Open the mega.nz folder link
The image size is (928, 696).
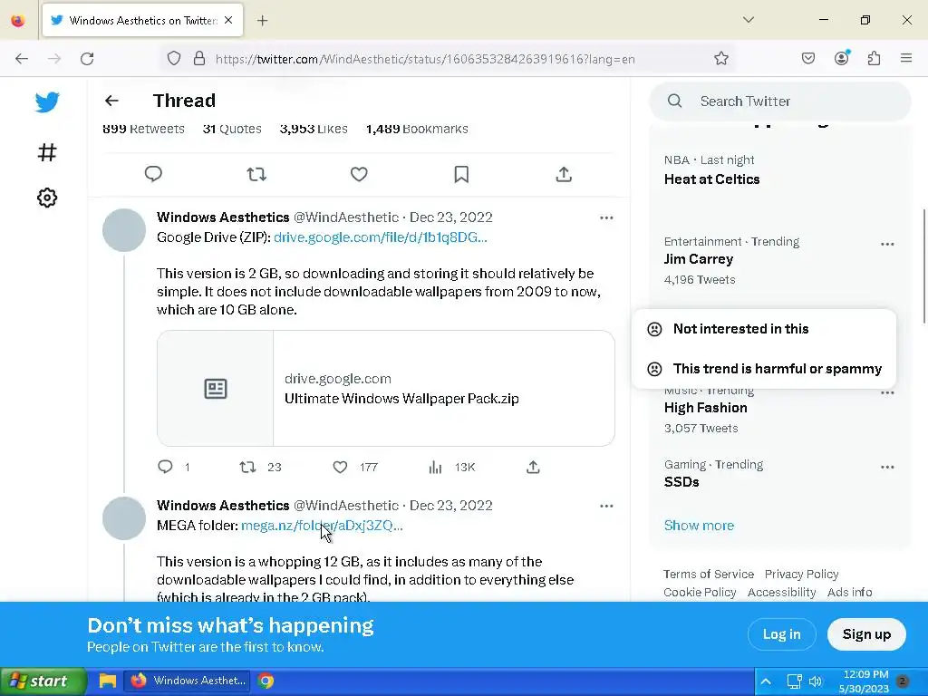[x=322, y=526]
